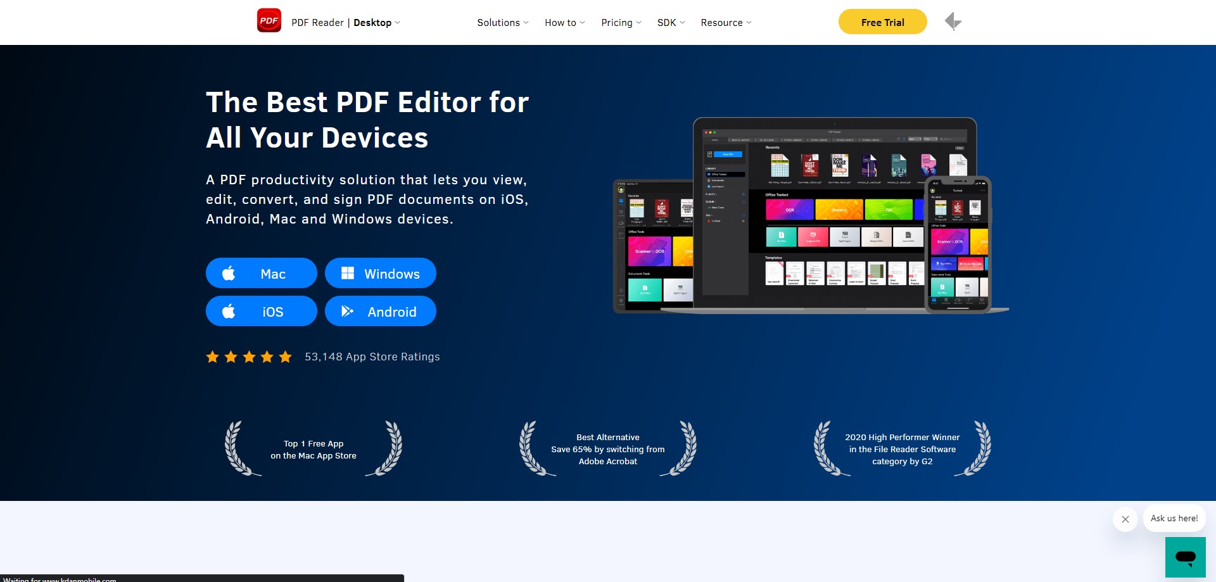Expand the How to menu
Viewport: 1216px width, 582px height.
click(x=565, y=23)
